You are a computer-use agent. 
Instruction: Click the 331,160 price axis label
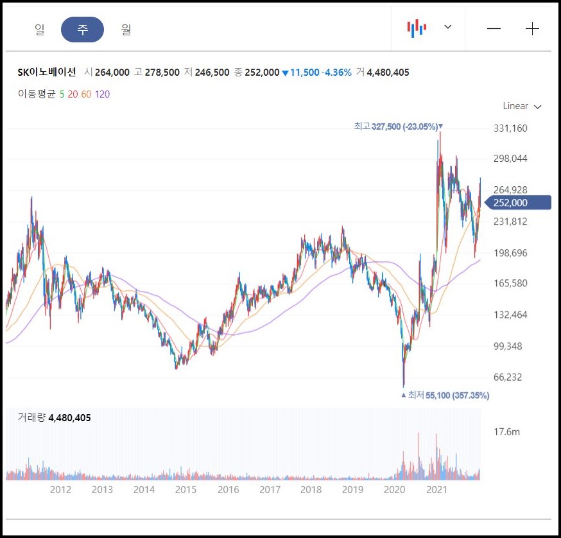tap(510, 128)
